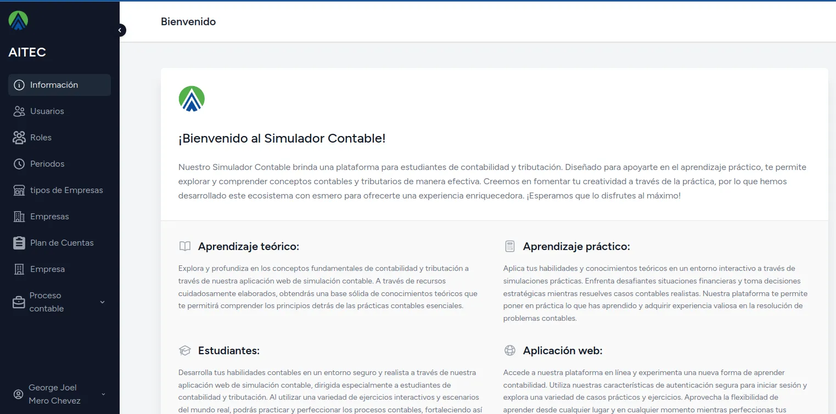Click the Empresa single building icon

click(19, 269)
